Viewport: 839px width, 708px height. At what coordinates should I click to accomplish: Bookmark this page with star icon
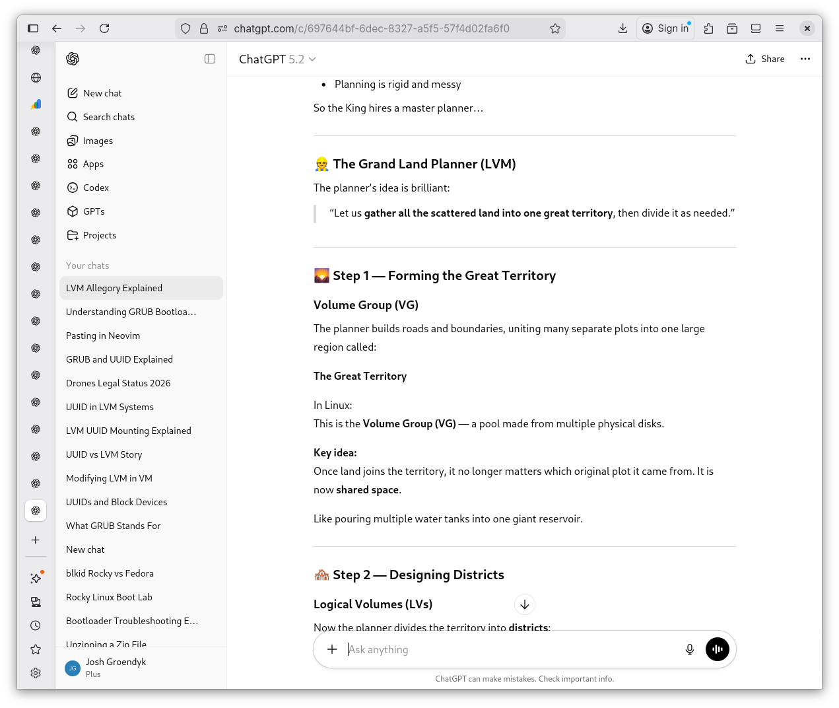tap(554, 28)
